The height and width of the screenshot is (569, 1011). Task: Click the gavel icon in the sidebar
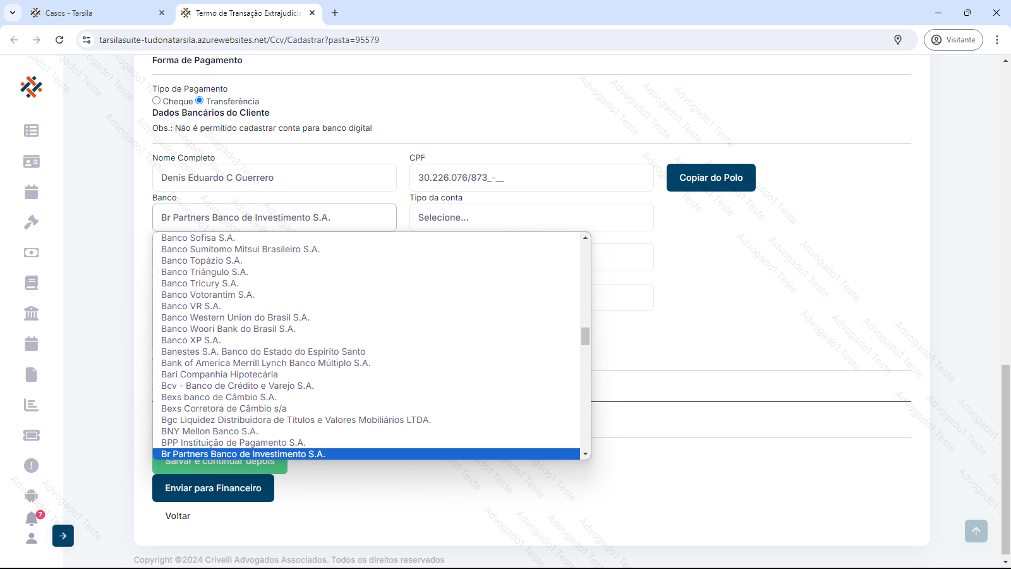click(x=31, y=222)
